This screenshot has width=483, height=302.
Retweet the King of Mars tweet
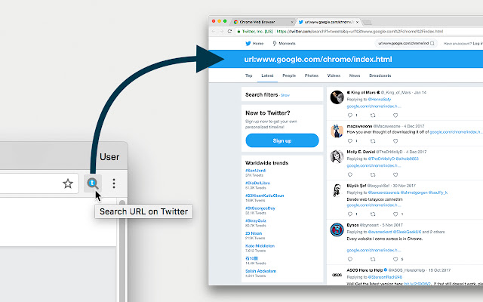[x=373, y=116]
